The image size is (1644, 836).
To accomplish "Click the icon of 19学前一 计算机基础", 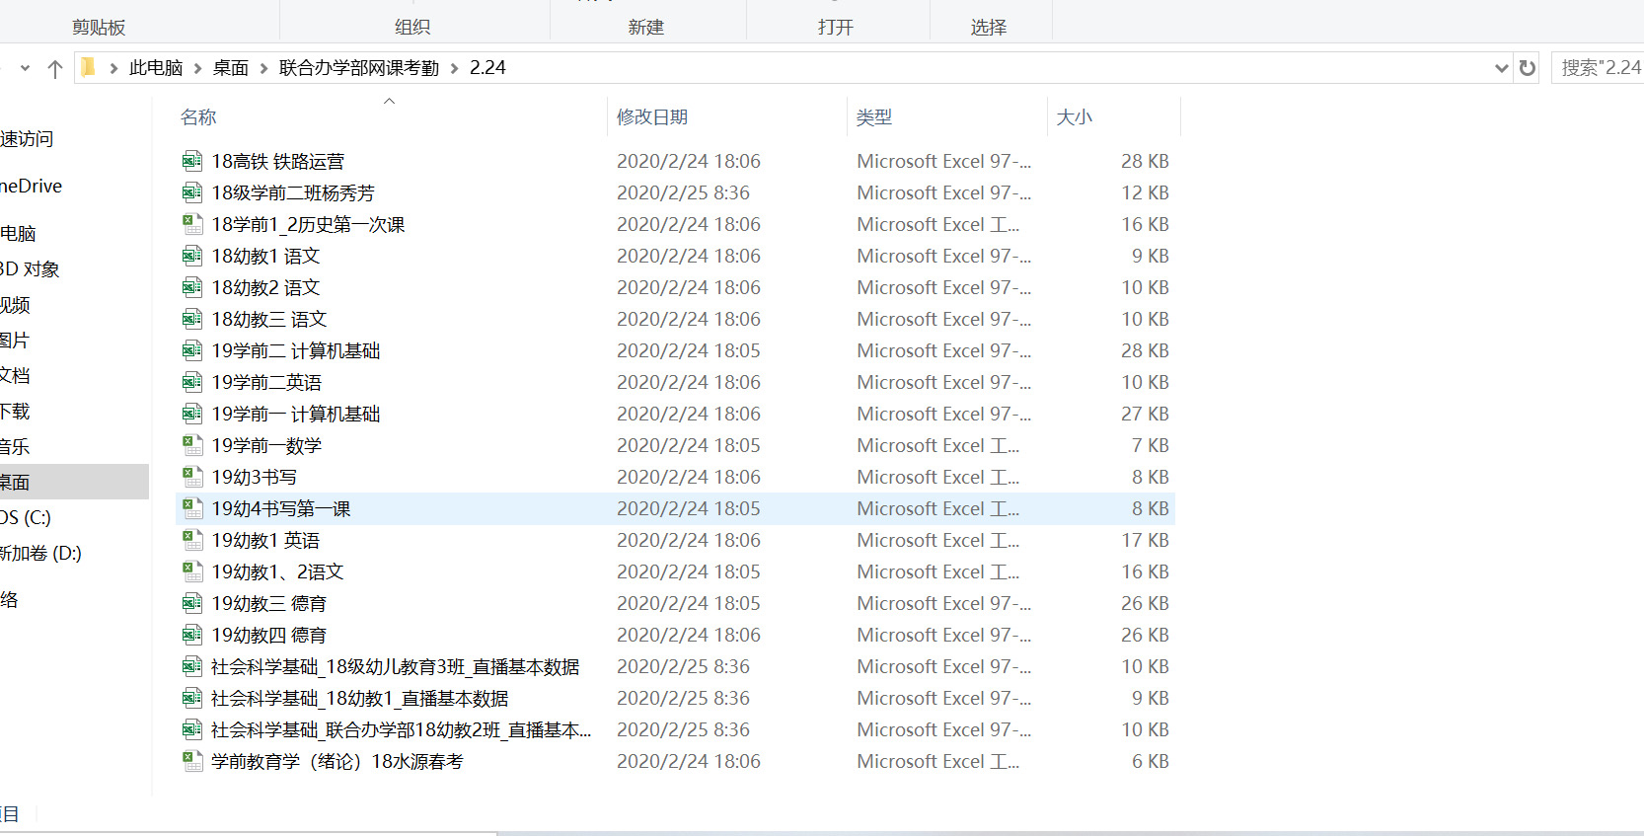I will pyautogui.click(x=192, y=414).
